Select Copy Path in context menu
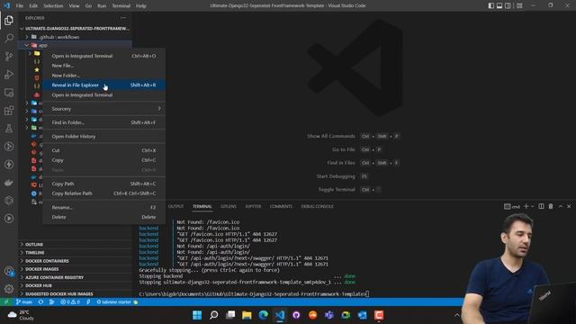This screenshot has width=576, height=324. (x=104, y=184)
